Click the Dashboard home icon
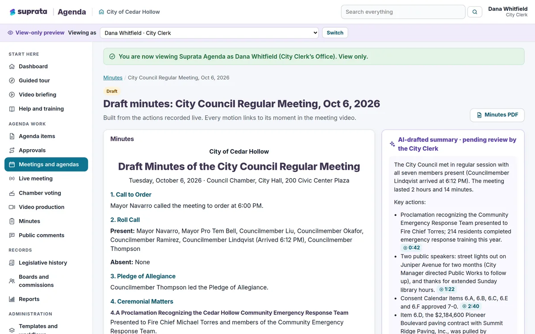This screenshot has height=334, width=535. coord(12,66)
